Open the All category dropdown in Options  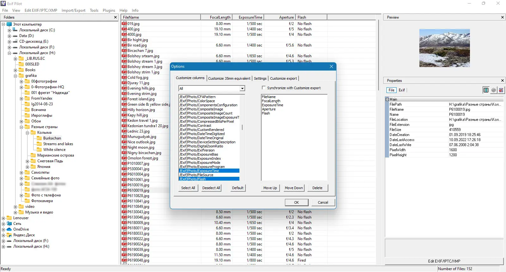(242, 89)
